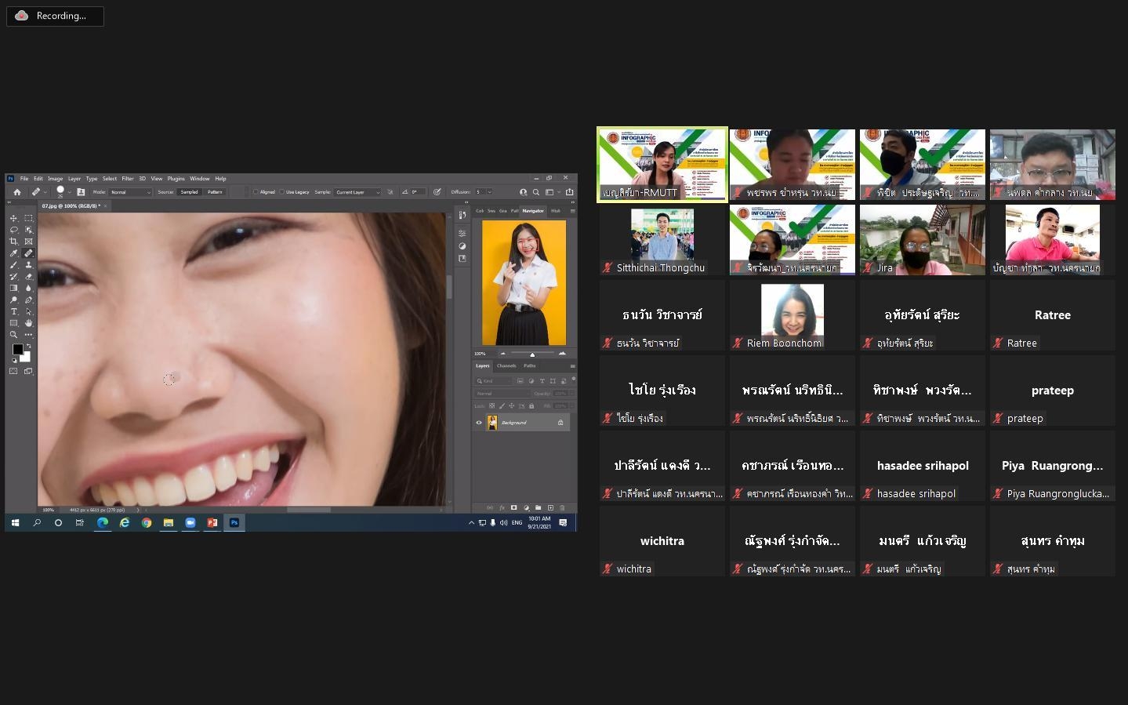Set Source to Sampled
1128x705 pixels.
[189, 192]
